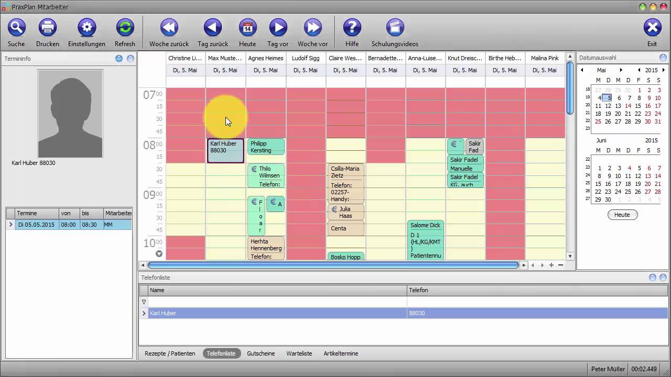Image resolution: width=671 pixels, height=377 pixels.
Task: Open the Schulungsvideos training videos
Action: 395,27
